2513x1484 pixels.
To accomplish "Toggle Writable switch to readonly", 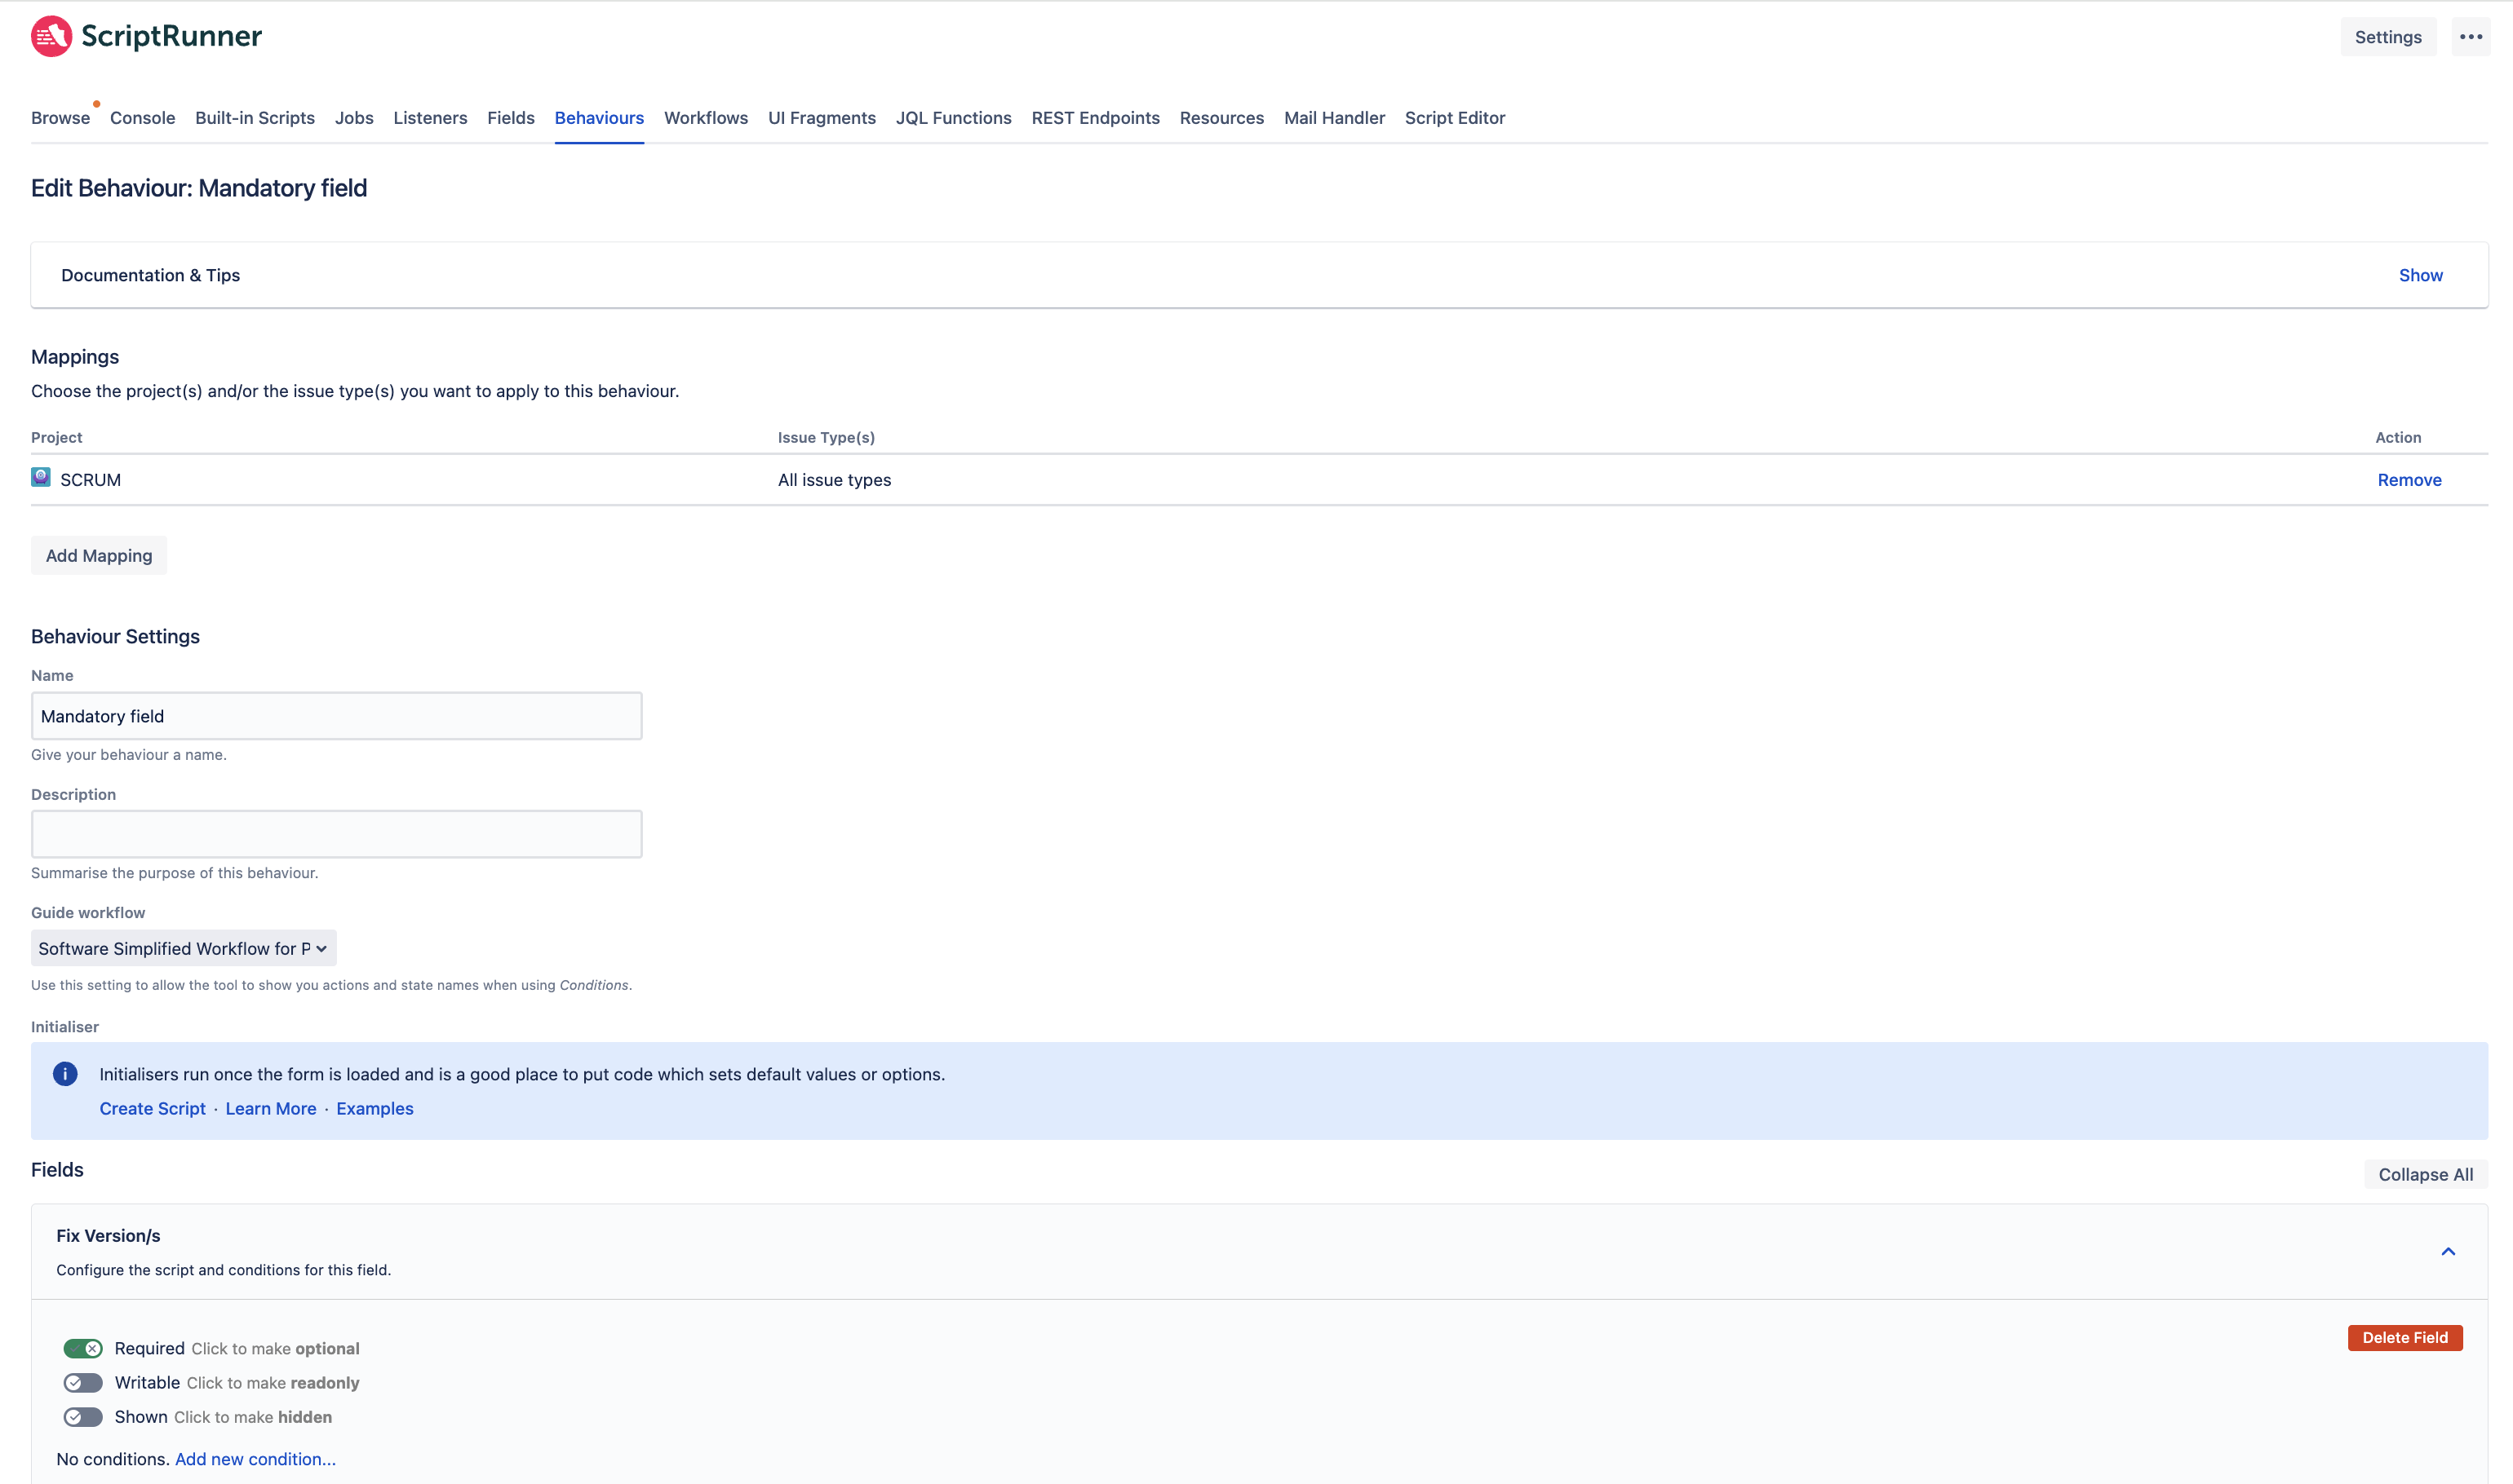I will [x=83, y=1382].
